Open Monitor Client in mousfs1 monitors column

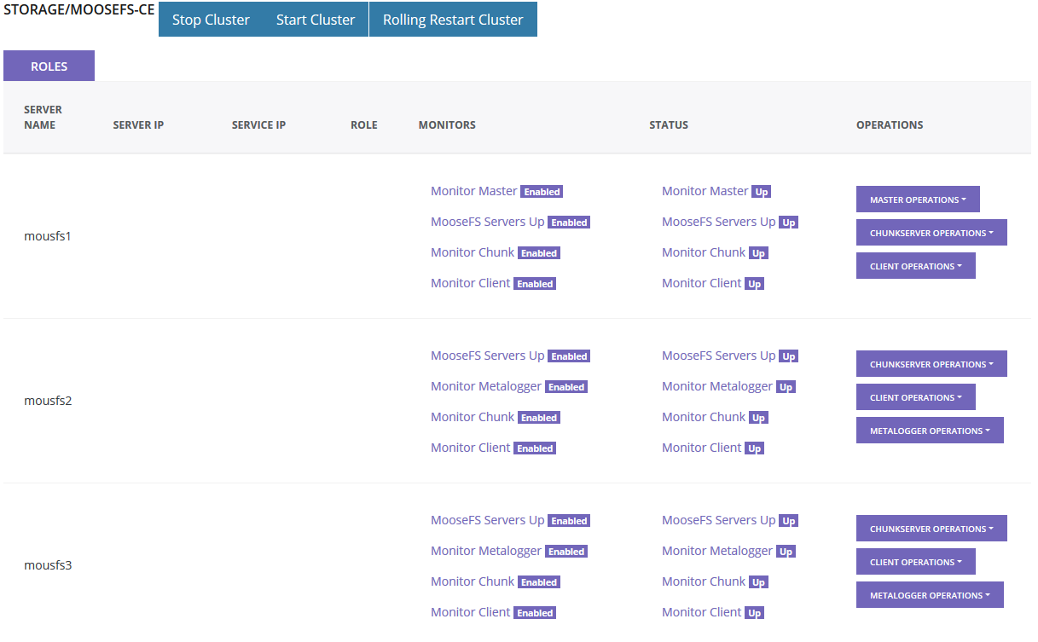[x=471, y=283]
